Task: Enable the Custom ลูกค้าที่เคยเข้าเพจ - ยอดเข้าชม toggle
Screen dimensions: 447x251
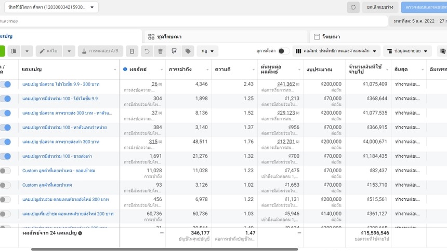Action: coord(5,171)
